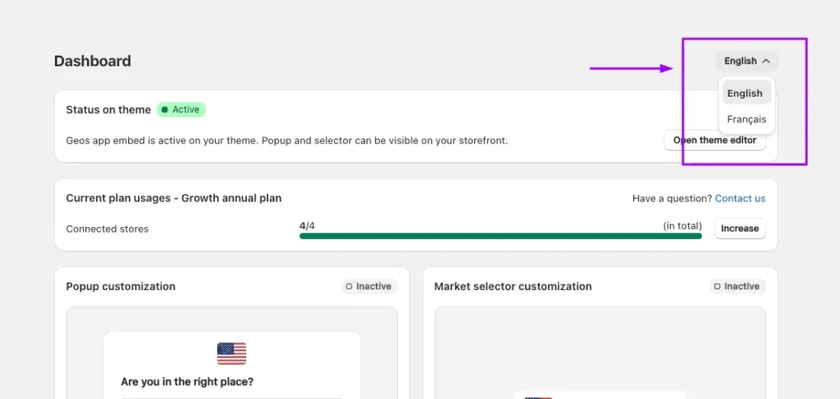Click the US flag in popup preview
Screen dimensions: 840x399
pyautogui.click(x=231, y=353)
